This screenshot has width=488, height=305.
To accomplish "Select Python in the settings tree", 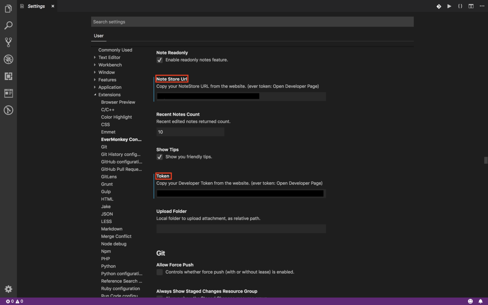I will tap(109, 266).
